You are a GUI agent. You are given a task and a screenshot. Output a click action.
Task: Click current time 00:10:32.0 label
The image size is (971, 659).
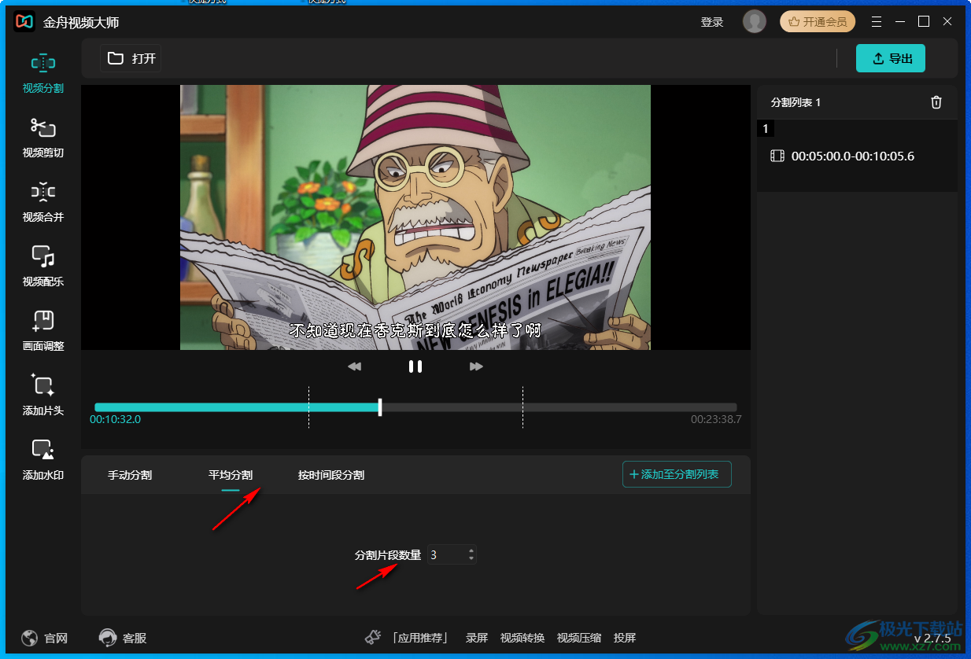(115, 419)
